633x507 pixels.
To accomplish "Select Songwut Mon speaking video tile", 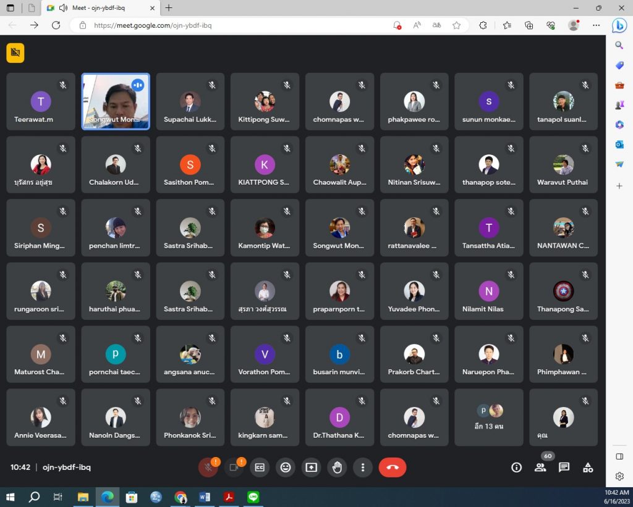I will [x=116, y=101].
